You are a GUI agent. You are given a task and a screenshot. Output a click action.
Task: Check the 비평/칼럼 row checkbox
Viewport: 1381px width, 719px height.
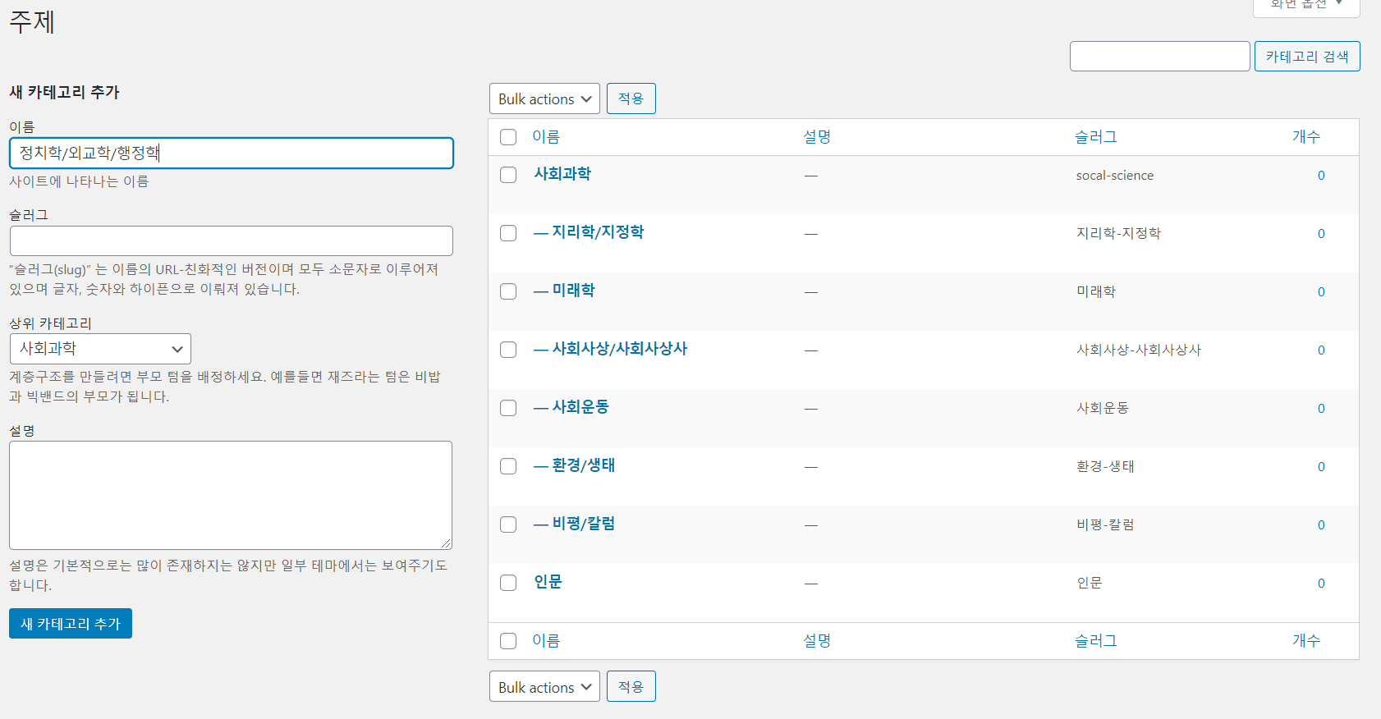click(508, 524)
